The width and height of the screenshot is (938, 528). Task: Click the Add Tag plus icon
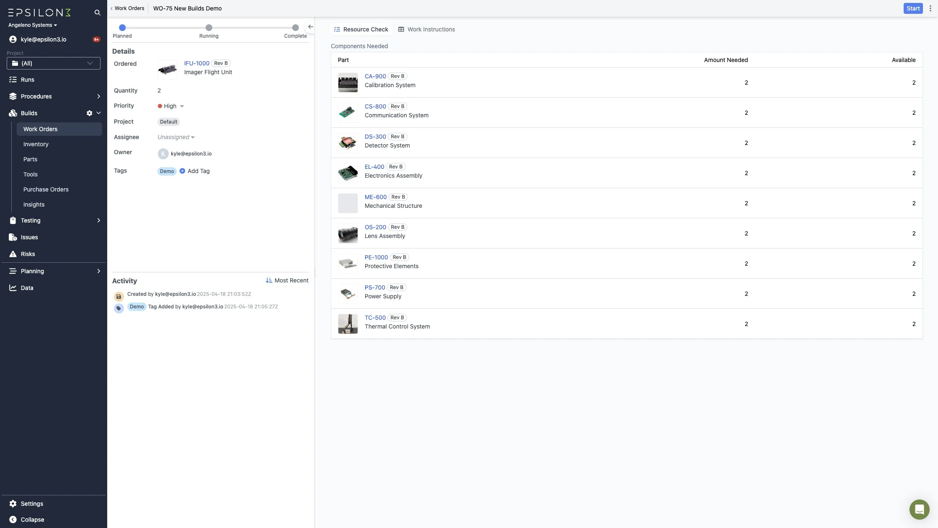pyautogui.click(x=182, y=171)
